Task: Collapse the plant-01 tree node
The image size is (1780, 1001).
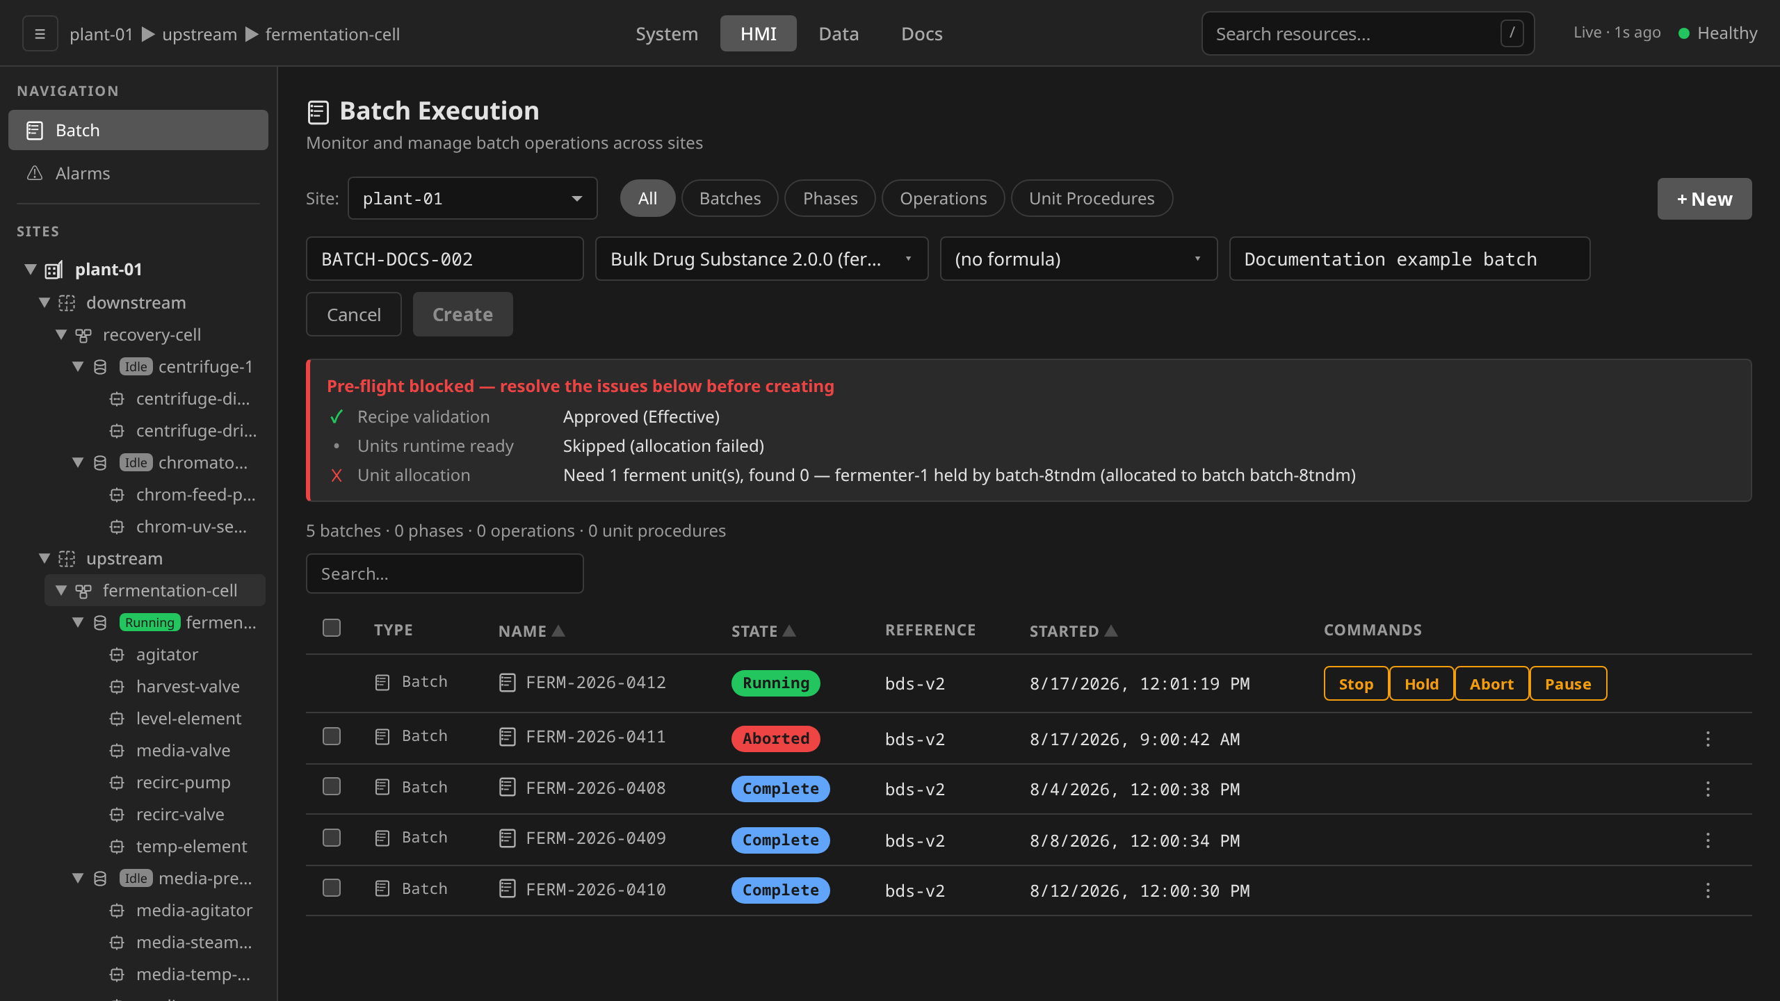Action: point(30,269)
